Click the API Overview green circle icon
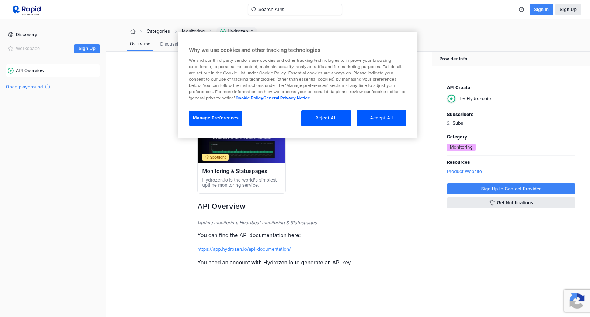The image size is (590, 317). (11, 71)
